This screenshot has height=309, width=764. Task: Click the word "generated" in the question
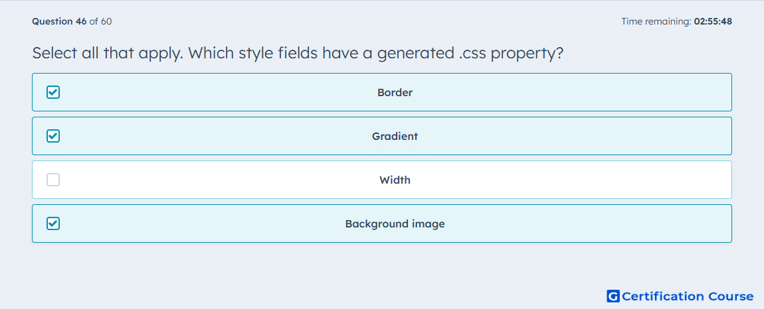pyautogui.click(x=415, y=53)
